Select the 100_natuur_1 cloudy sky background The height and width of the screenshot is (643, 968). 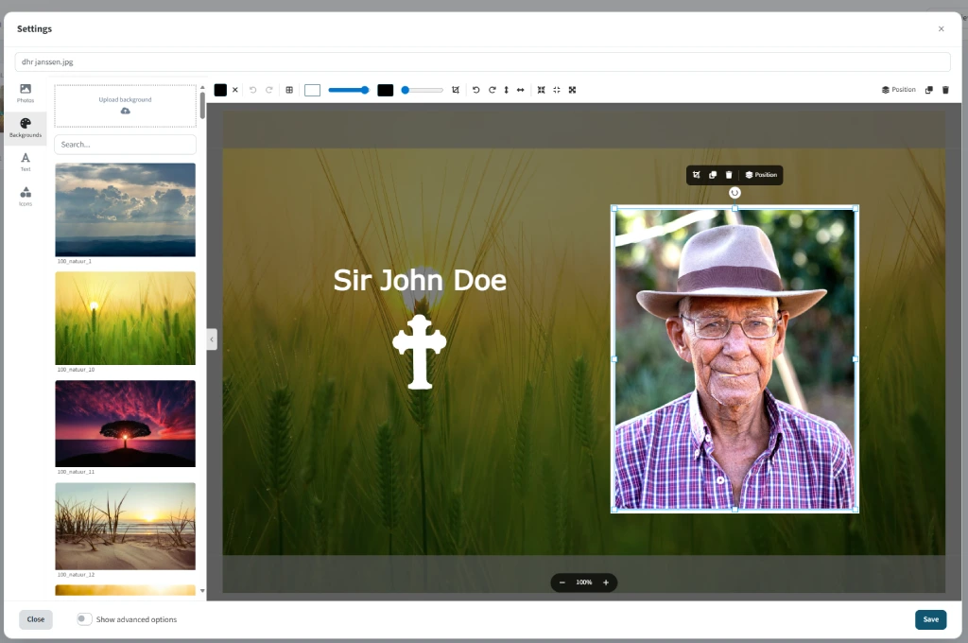click(126, 209)
